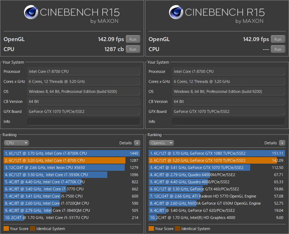Image resolution: width=289 pixels, height=234 pixels.
Task: Click the CB Version field in left window
Action: pos(83,101)
